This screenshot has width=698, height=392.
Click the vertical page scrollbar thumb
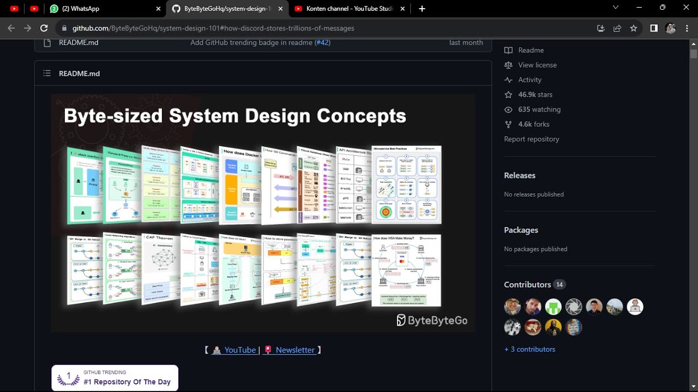pos(694,54)
